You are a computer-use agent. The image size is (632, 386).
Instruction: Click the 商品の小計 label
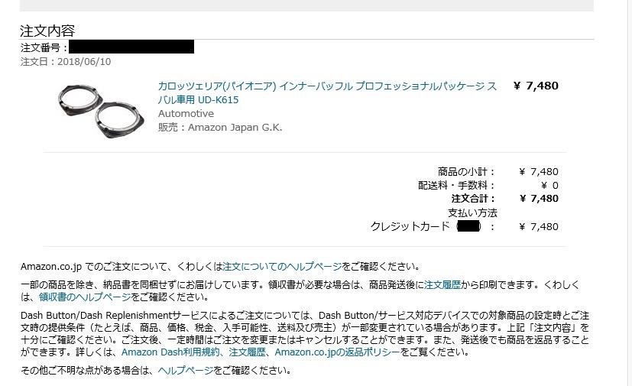click(466, 172)
